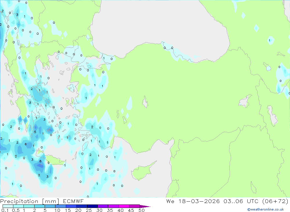
Task: Click the 0.1–0.5 mm legend color segment
Action: 8,206
